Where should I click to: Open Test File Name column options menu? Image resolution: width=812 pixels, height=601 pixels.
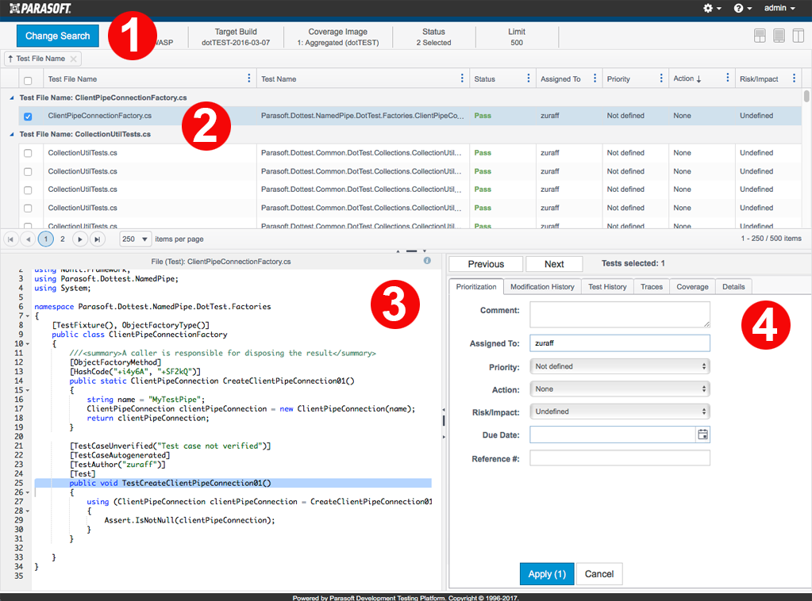coord(249,78)
